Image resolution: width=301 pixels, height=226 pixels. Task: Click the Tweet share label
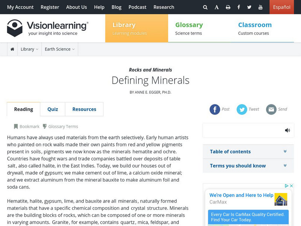[x=254, y=109]
